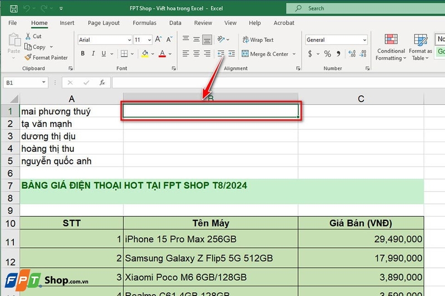Toggle Bold formatting

pos(82,53)
